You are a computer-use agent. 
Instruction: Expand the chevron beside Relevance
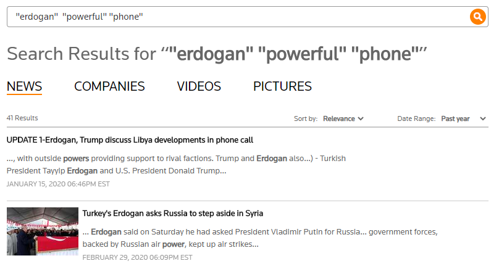(x=361, y=118)
